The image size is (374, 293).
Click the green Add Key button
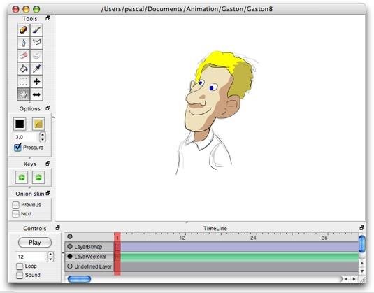22,178
